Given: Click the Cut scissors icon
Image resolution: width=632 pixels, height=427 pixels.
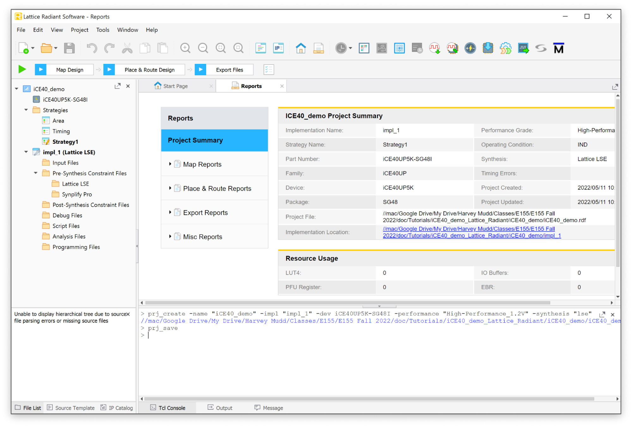Looking at the screenshot, I should point(127,48).
